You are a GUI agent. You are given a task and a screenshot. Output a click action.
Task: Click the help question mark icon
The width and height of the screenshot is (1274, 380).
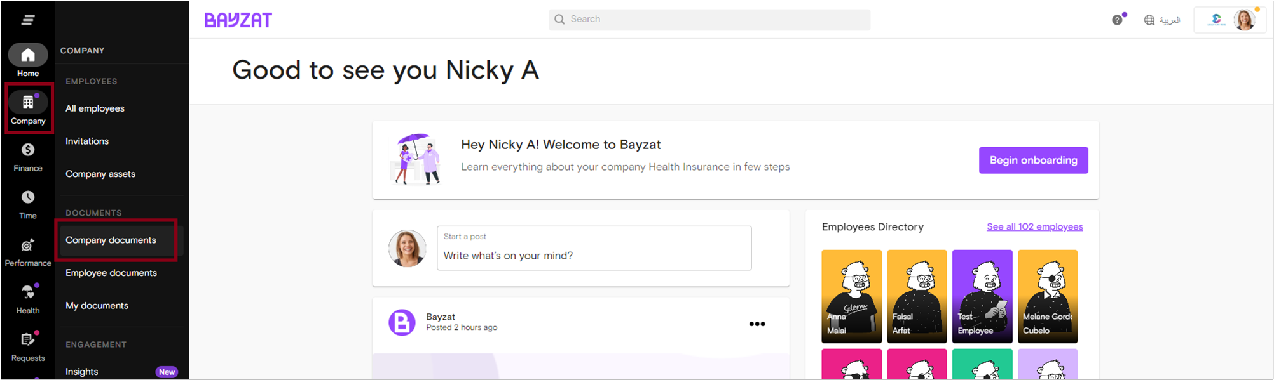click(1117, 20)
